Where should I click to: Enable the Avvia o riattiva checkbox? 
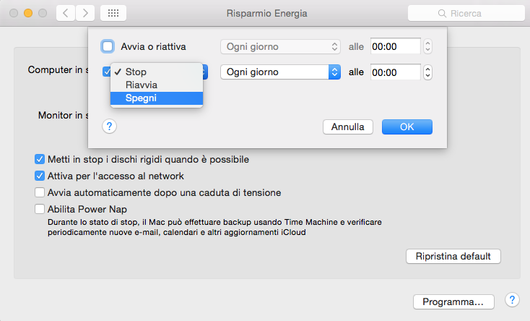point(108,47)
